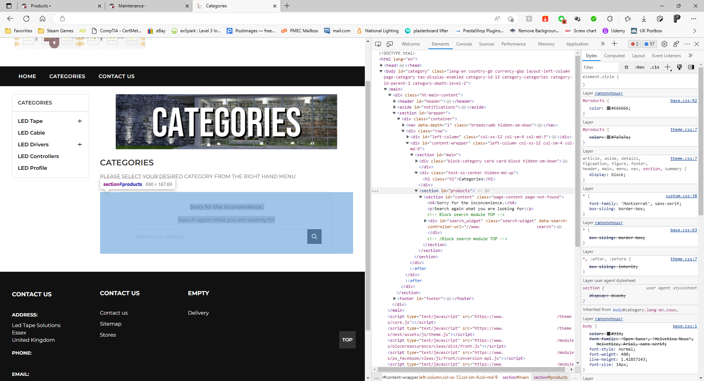Click the browser refresh icon

point(26,19)
